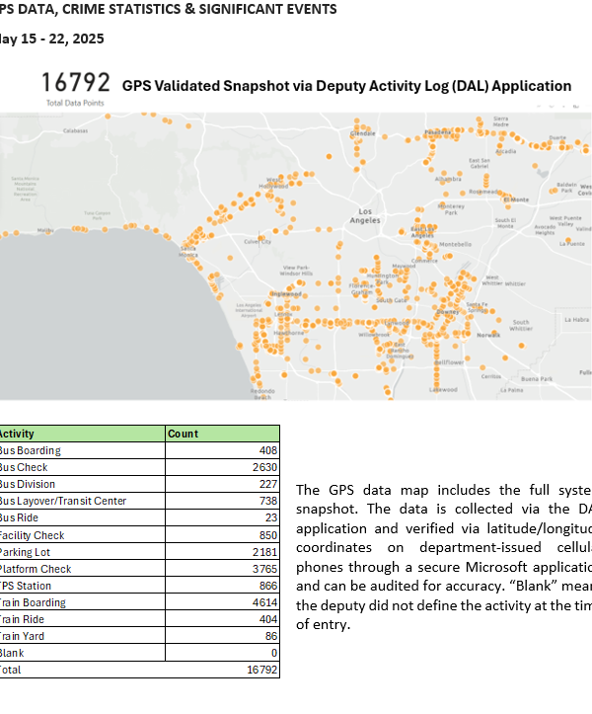Select the La Habra map label
The image size is (592, 714).
click(x=576, y=319)
